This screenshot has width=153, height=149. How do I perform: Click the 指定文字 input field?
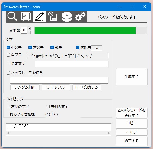point(72,64)
